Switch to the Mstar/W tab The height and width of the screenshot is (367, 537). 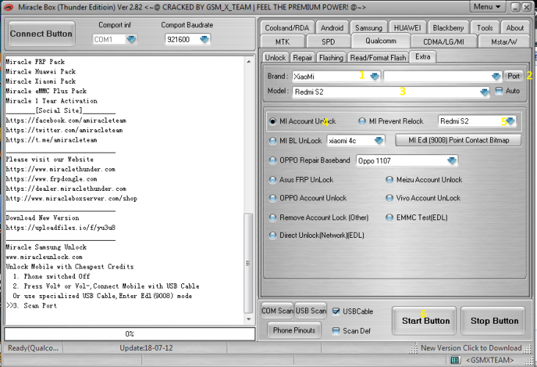click(504, 42)
